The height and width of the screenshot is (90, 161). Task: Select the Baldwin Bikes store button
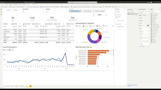pyautogui.click(x=75, y=11)
